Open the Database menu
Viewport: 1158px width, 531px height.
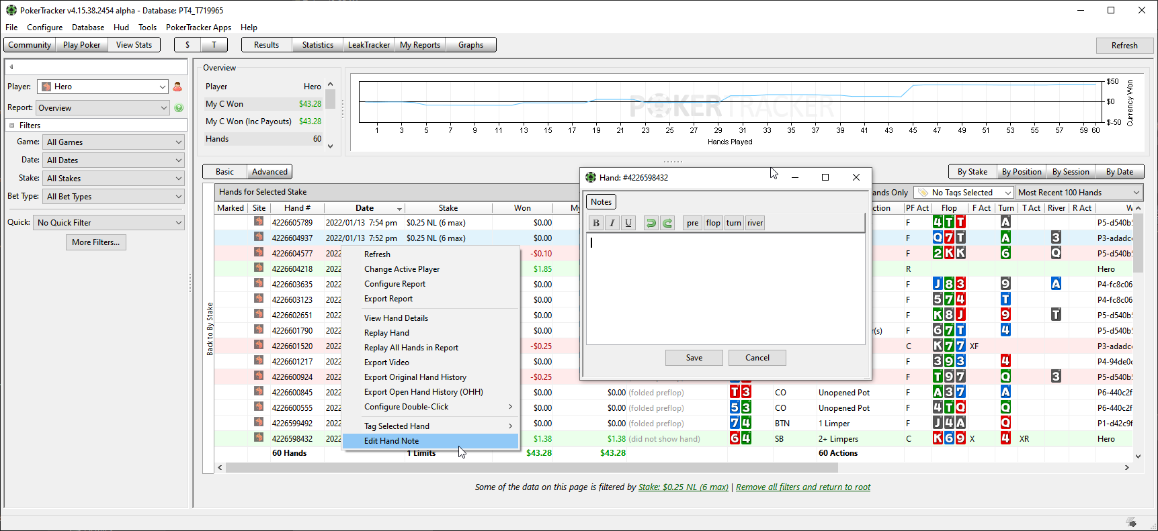(88, 28)
